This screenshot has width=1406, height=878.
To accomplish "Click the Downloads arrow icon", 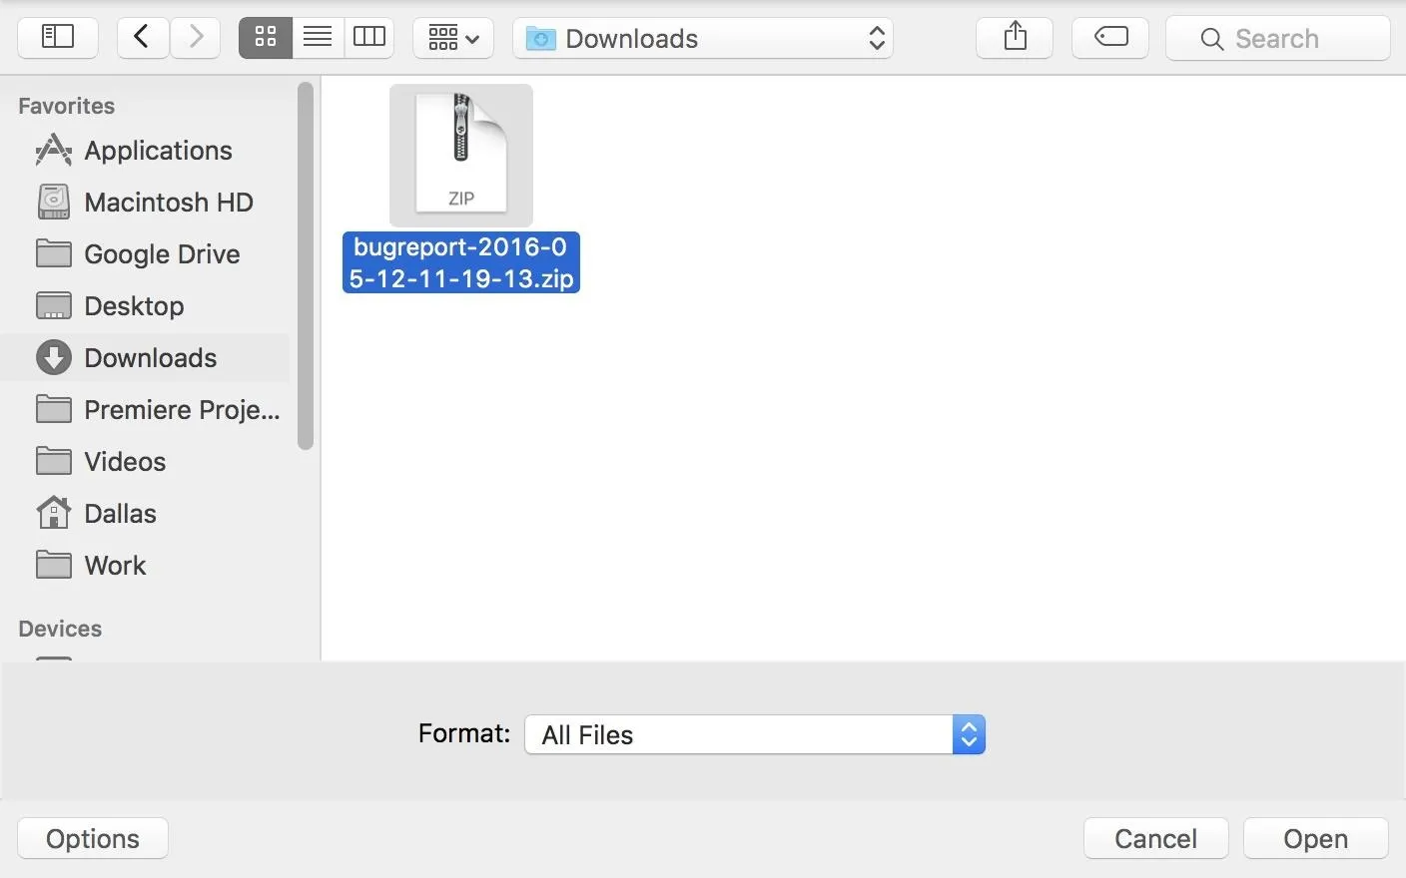I will point(54,357).
